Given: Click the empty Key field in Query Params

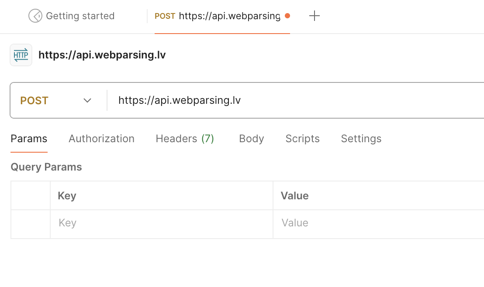Looking at the screenshot, I should pos(162,223).
